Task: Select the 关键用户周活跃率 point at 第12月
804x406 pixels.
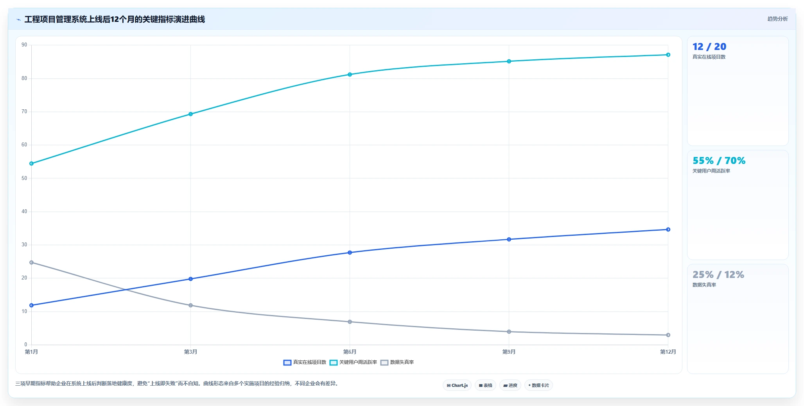Action: tap(668, 55)
